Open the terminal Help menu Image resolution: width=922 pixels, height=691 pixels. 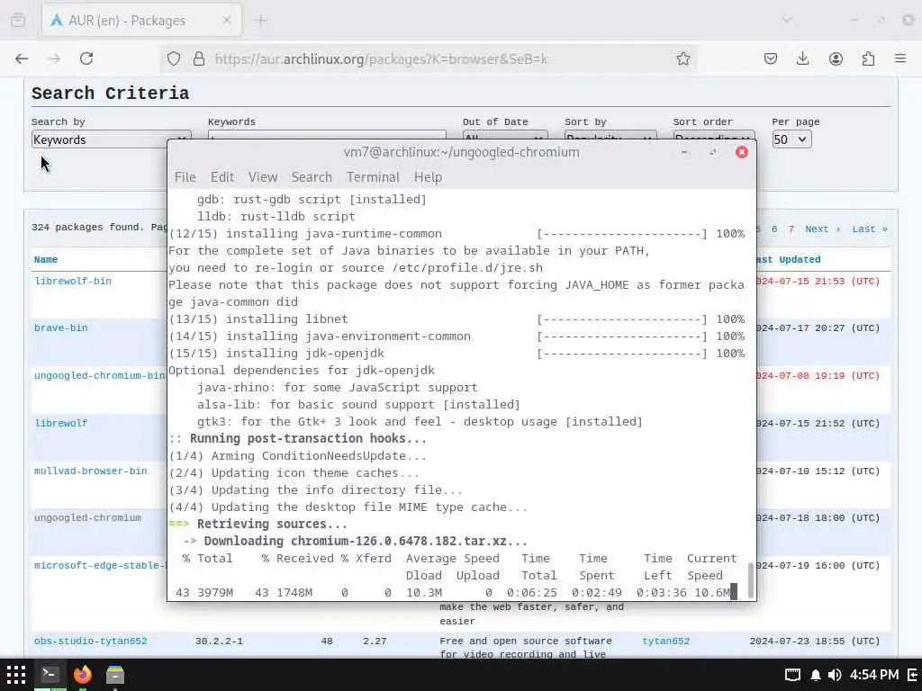pyautogui.click(x=428, y=177)
